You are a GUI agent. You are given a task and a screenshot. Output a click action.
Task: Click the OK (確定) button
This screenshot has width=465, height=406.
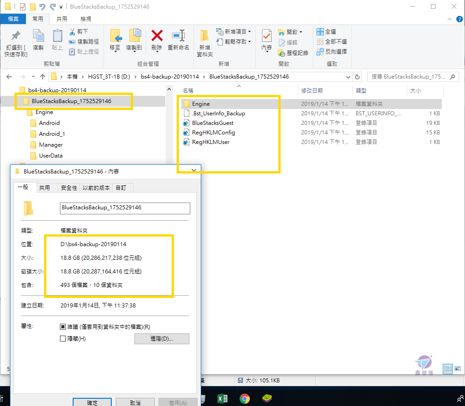click(x=92, y=402)
